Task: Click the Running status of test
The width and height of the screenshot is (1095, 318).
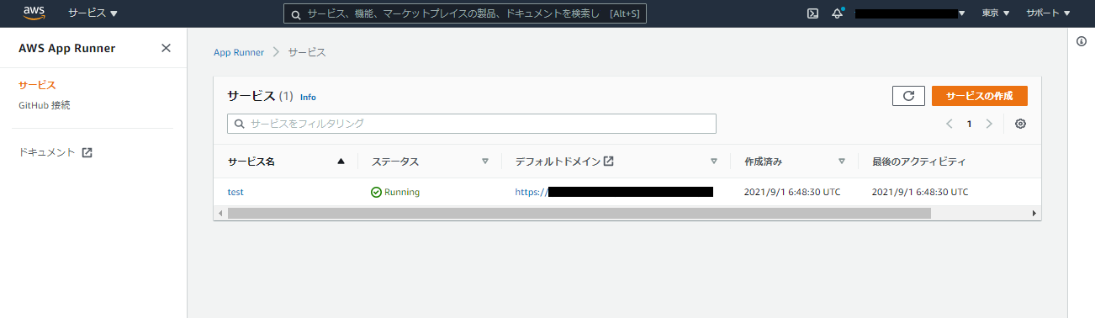Action: [395, 192]
